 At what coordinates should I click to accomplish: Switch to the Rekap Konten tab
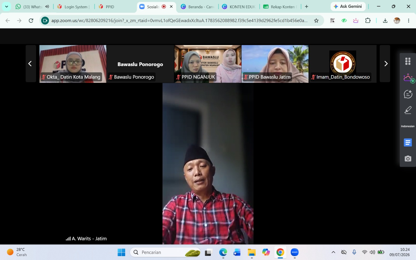click(x=280, y=7)
